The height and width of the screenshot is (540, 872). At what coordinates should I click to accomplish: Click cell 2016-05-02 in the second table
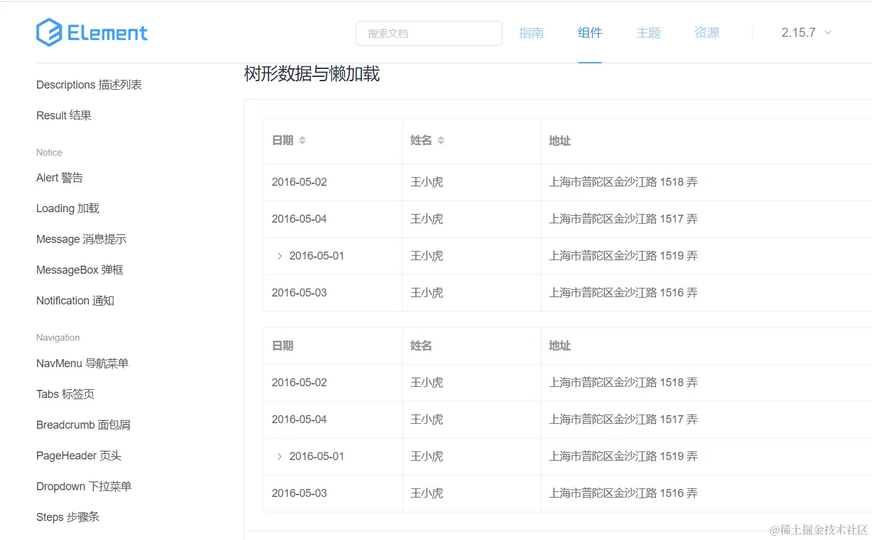pos(299,383)
